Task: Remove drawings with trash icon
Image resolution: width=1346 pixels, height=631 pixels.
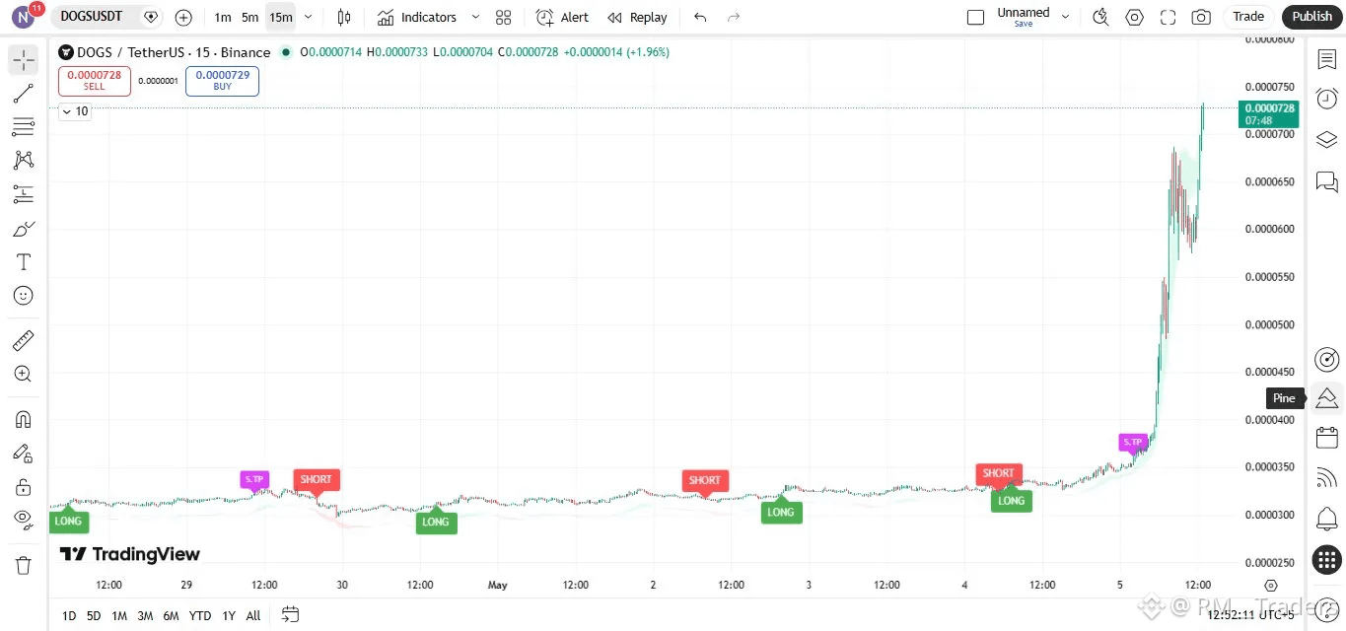Action: tap(24, 565)
